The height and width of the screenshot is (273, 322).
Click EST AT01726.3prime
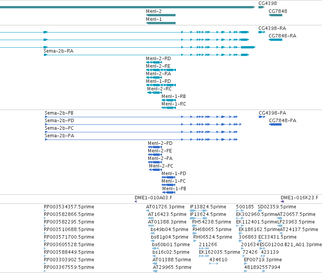pos(148,211)
